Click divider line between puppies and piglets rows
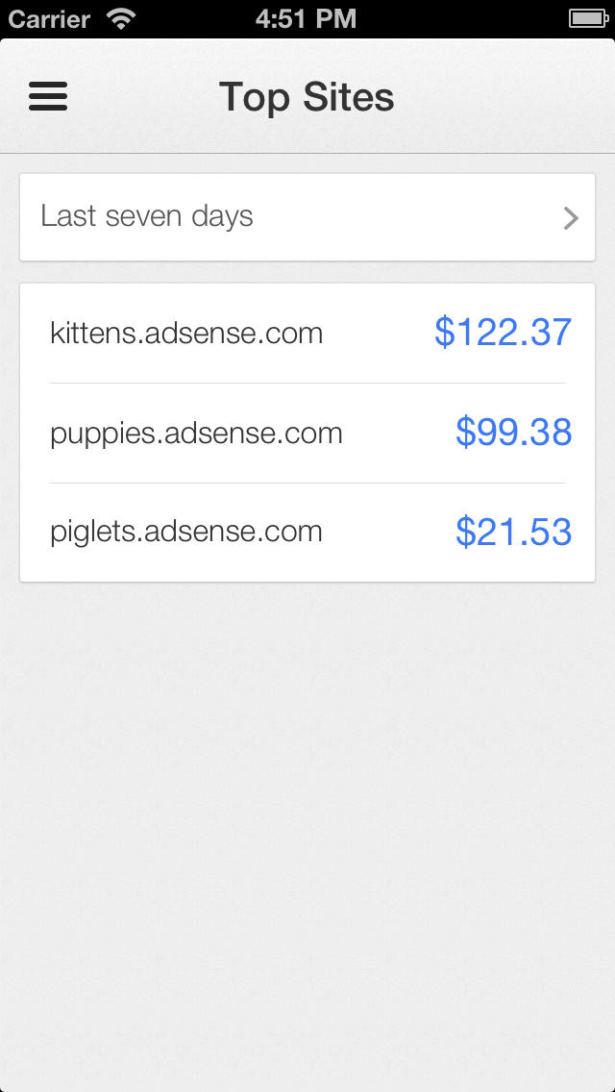 coord(307,483)
